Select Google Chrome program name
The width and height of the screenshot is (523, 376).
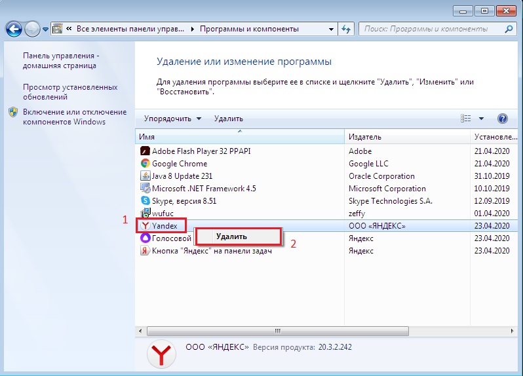point(180,163)
